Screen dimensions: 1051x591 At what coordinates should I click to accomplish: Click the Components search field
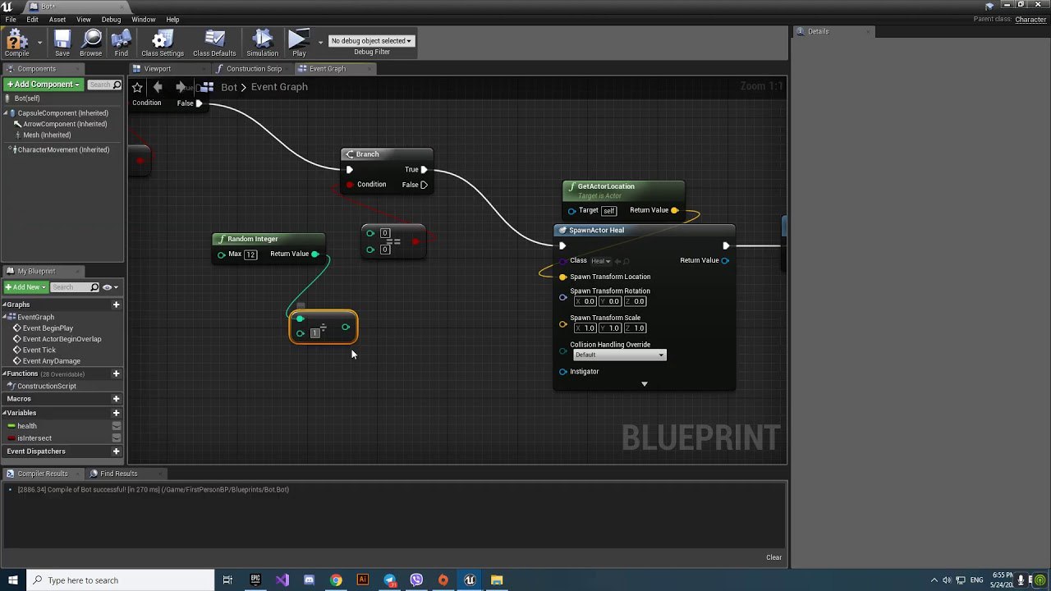(104, 85)
